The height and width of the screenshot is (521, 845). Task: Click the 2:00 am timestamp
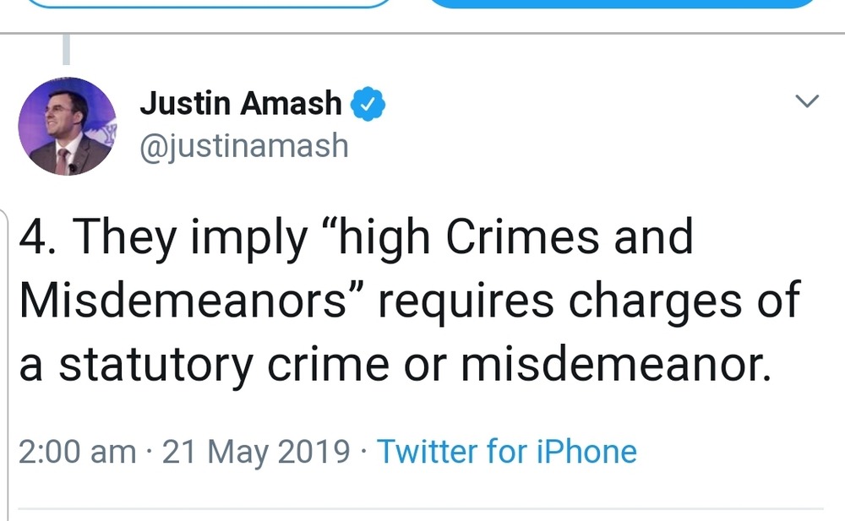coord(77,451)
